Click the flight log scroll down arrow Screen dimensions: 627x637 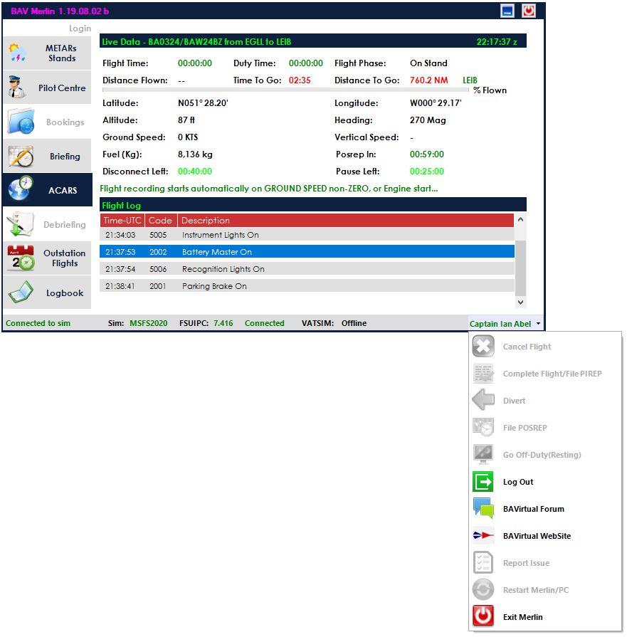point(520,302)
